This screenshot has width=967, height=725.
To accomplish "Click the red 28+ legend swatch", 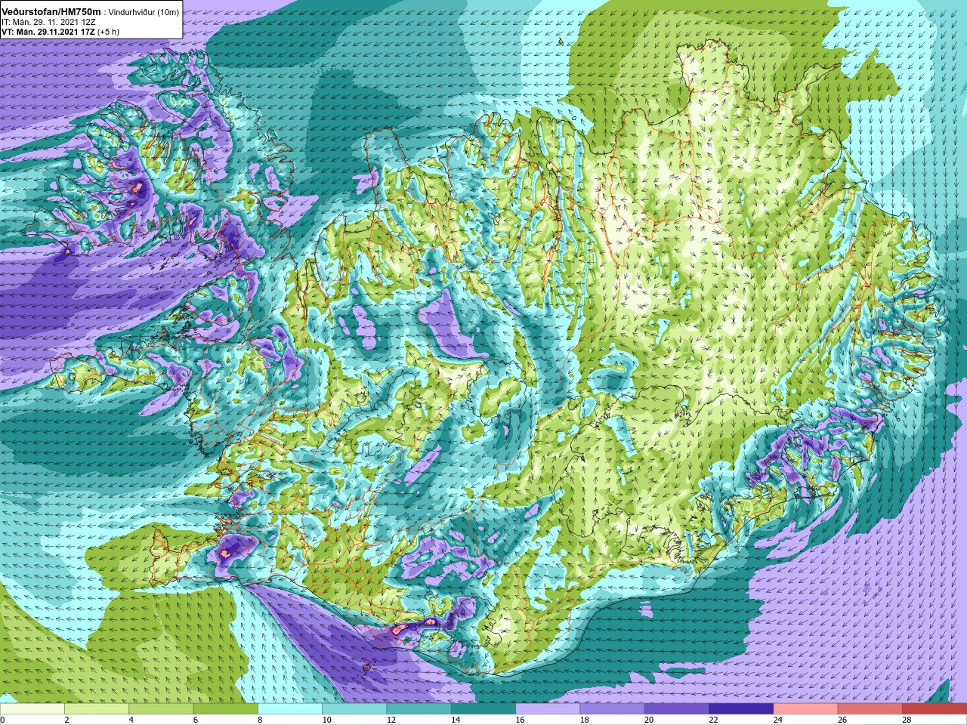I will [x=935, y=709].
